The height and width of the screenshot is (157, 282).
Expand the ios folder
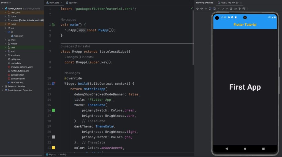point(6,28)
